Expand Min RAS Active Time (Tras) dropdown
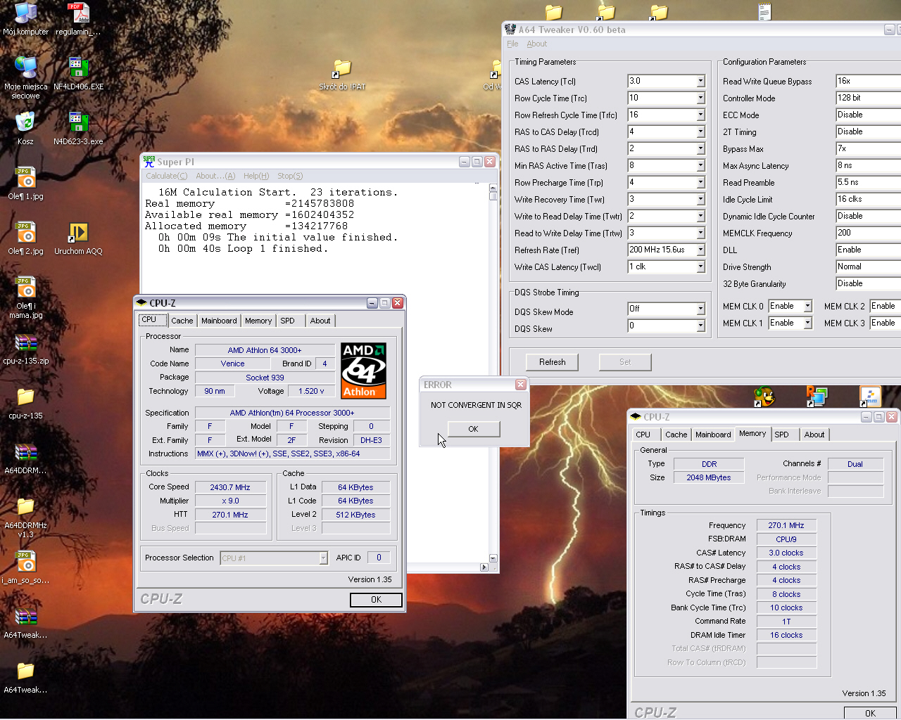Image resolution: width=901 pixels, height=720 pixels. pyautogui.click(x=700, y=165)
